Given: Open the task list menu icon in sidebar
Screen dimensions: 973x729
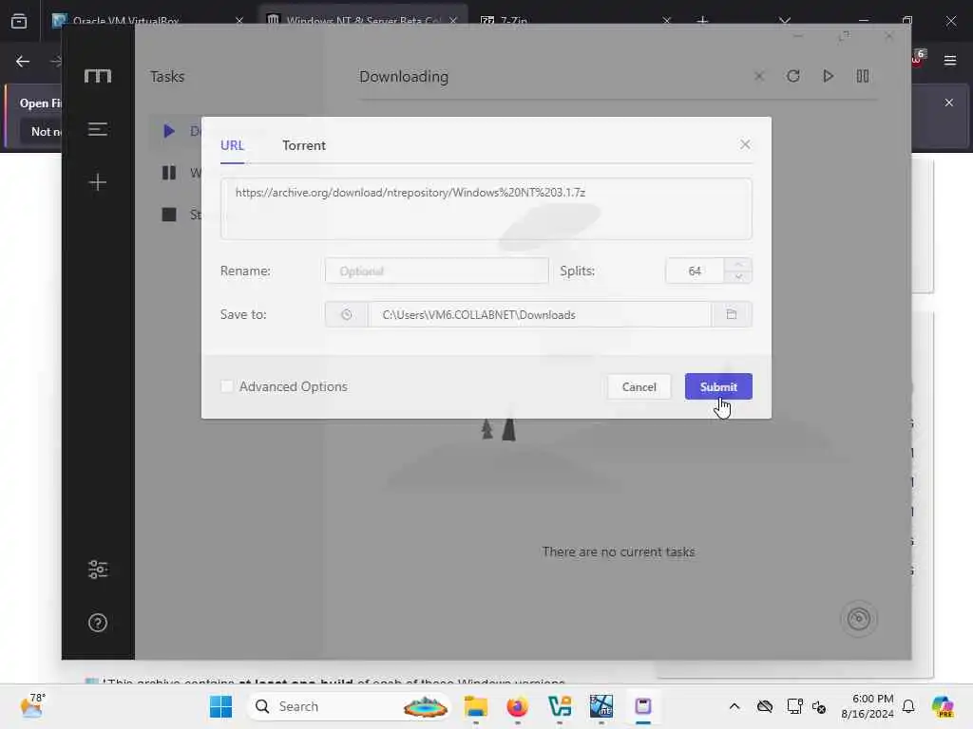Looking at the screenshot, I should (x=98, y=129).
